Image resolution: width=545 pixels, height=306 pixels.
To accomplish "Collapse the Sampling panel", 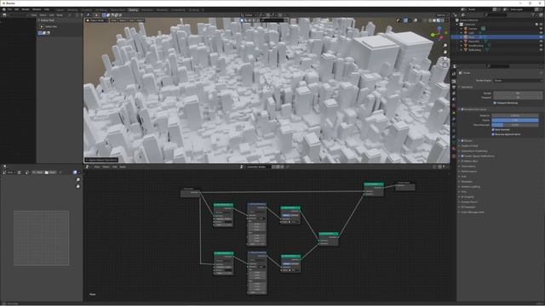I will point(466,87).
